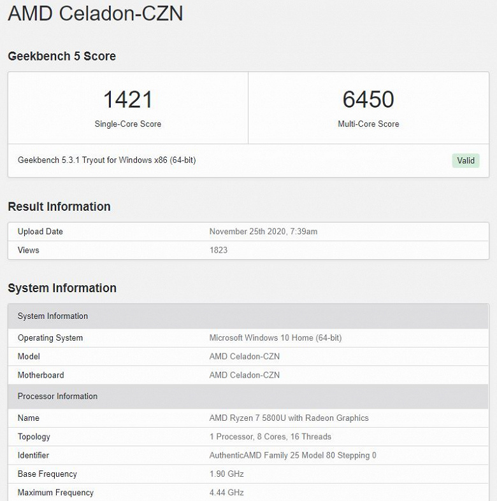The height and width of the screenshot is (501, 497).
Task: Click the Microsoft Windows 10 Home value
Action: (x=275, y=338)
